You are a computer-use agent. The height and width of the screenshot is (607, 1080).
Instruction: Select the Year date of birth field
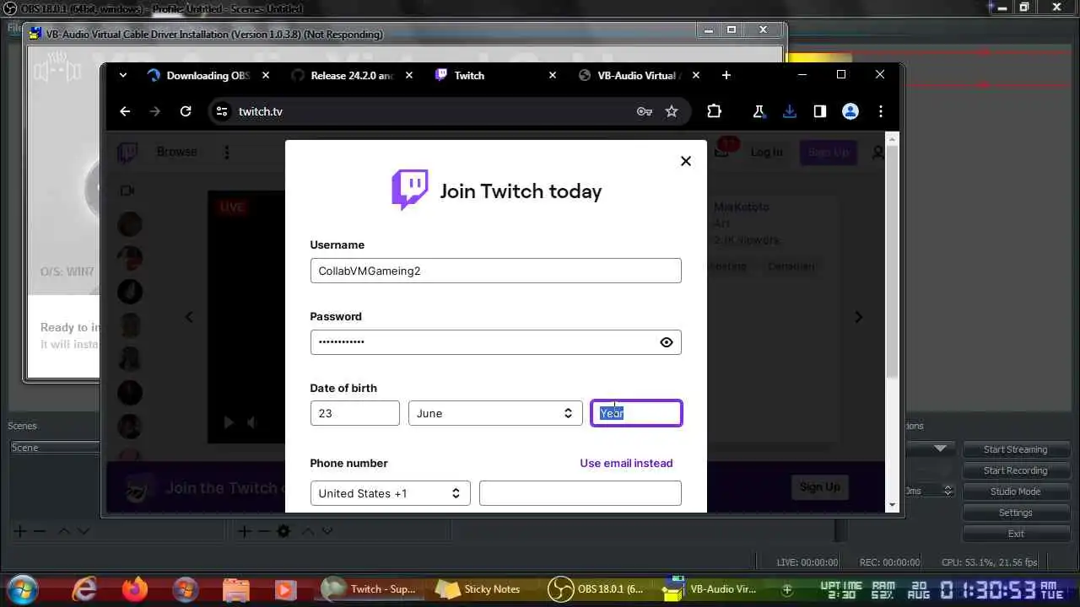[x=636, y=413]
